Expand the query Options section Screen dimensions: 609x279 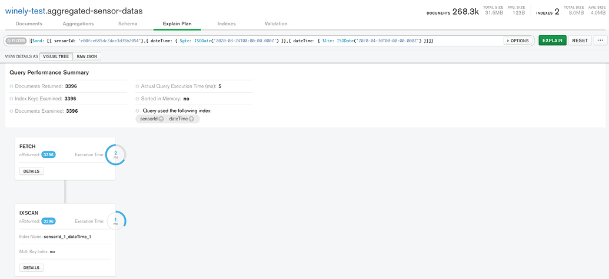tap(517, 41)
